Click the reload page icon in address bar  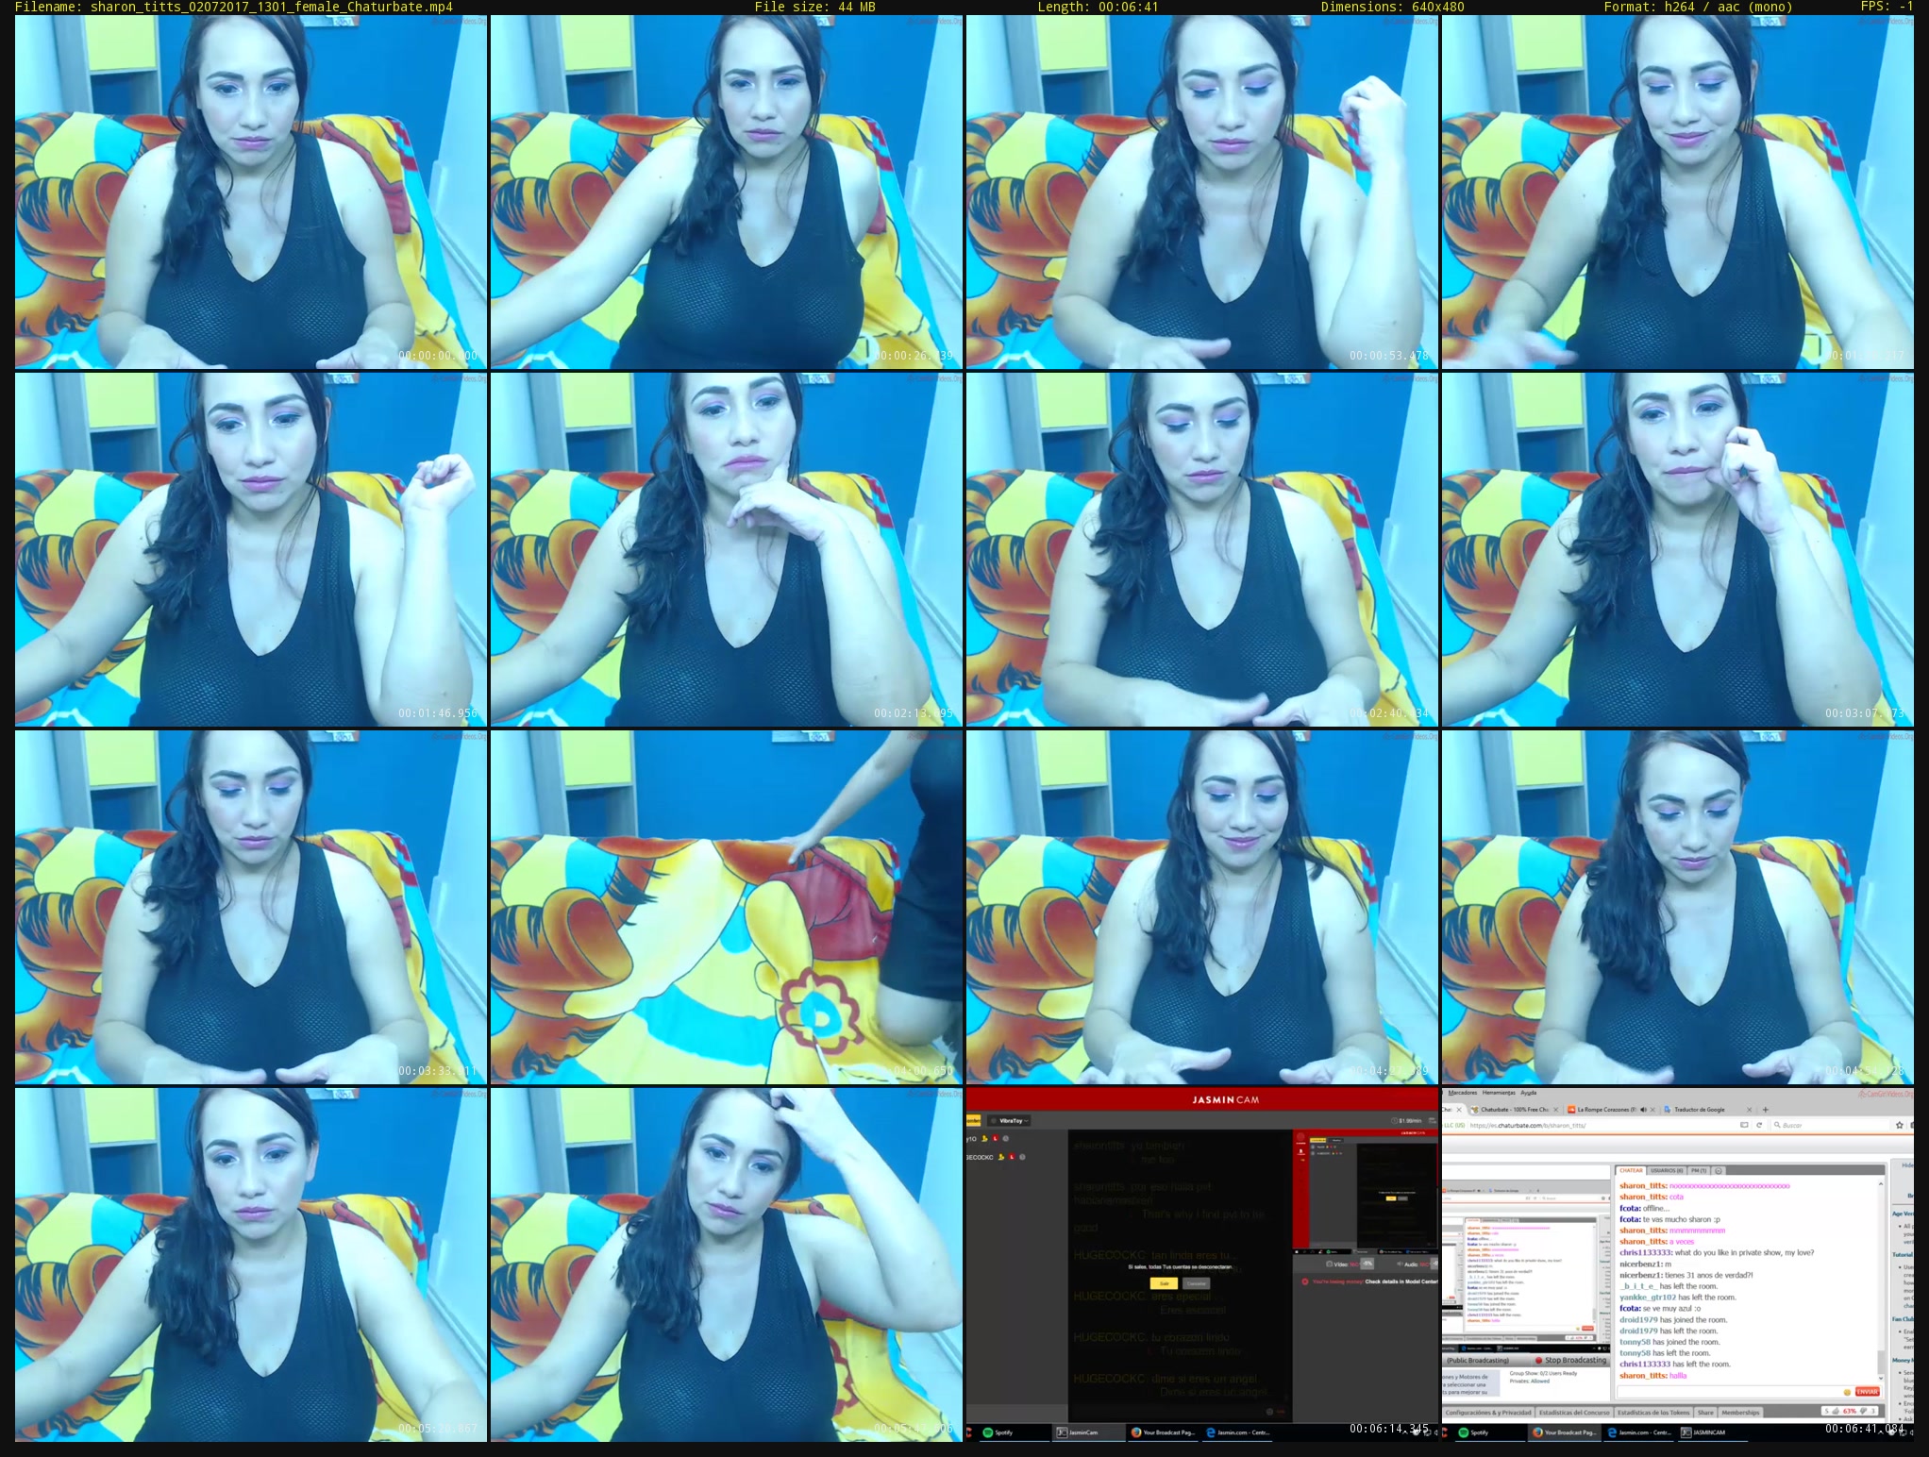coord(1759,1125)
